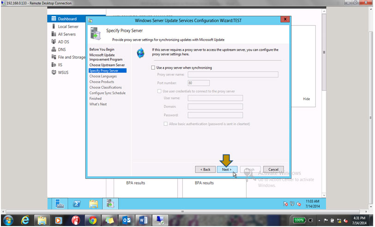
Task: Click the local volume tray icon
Action: point(345,220)
